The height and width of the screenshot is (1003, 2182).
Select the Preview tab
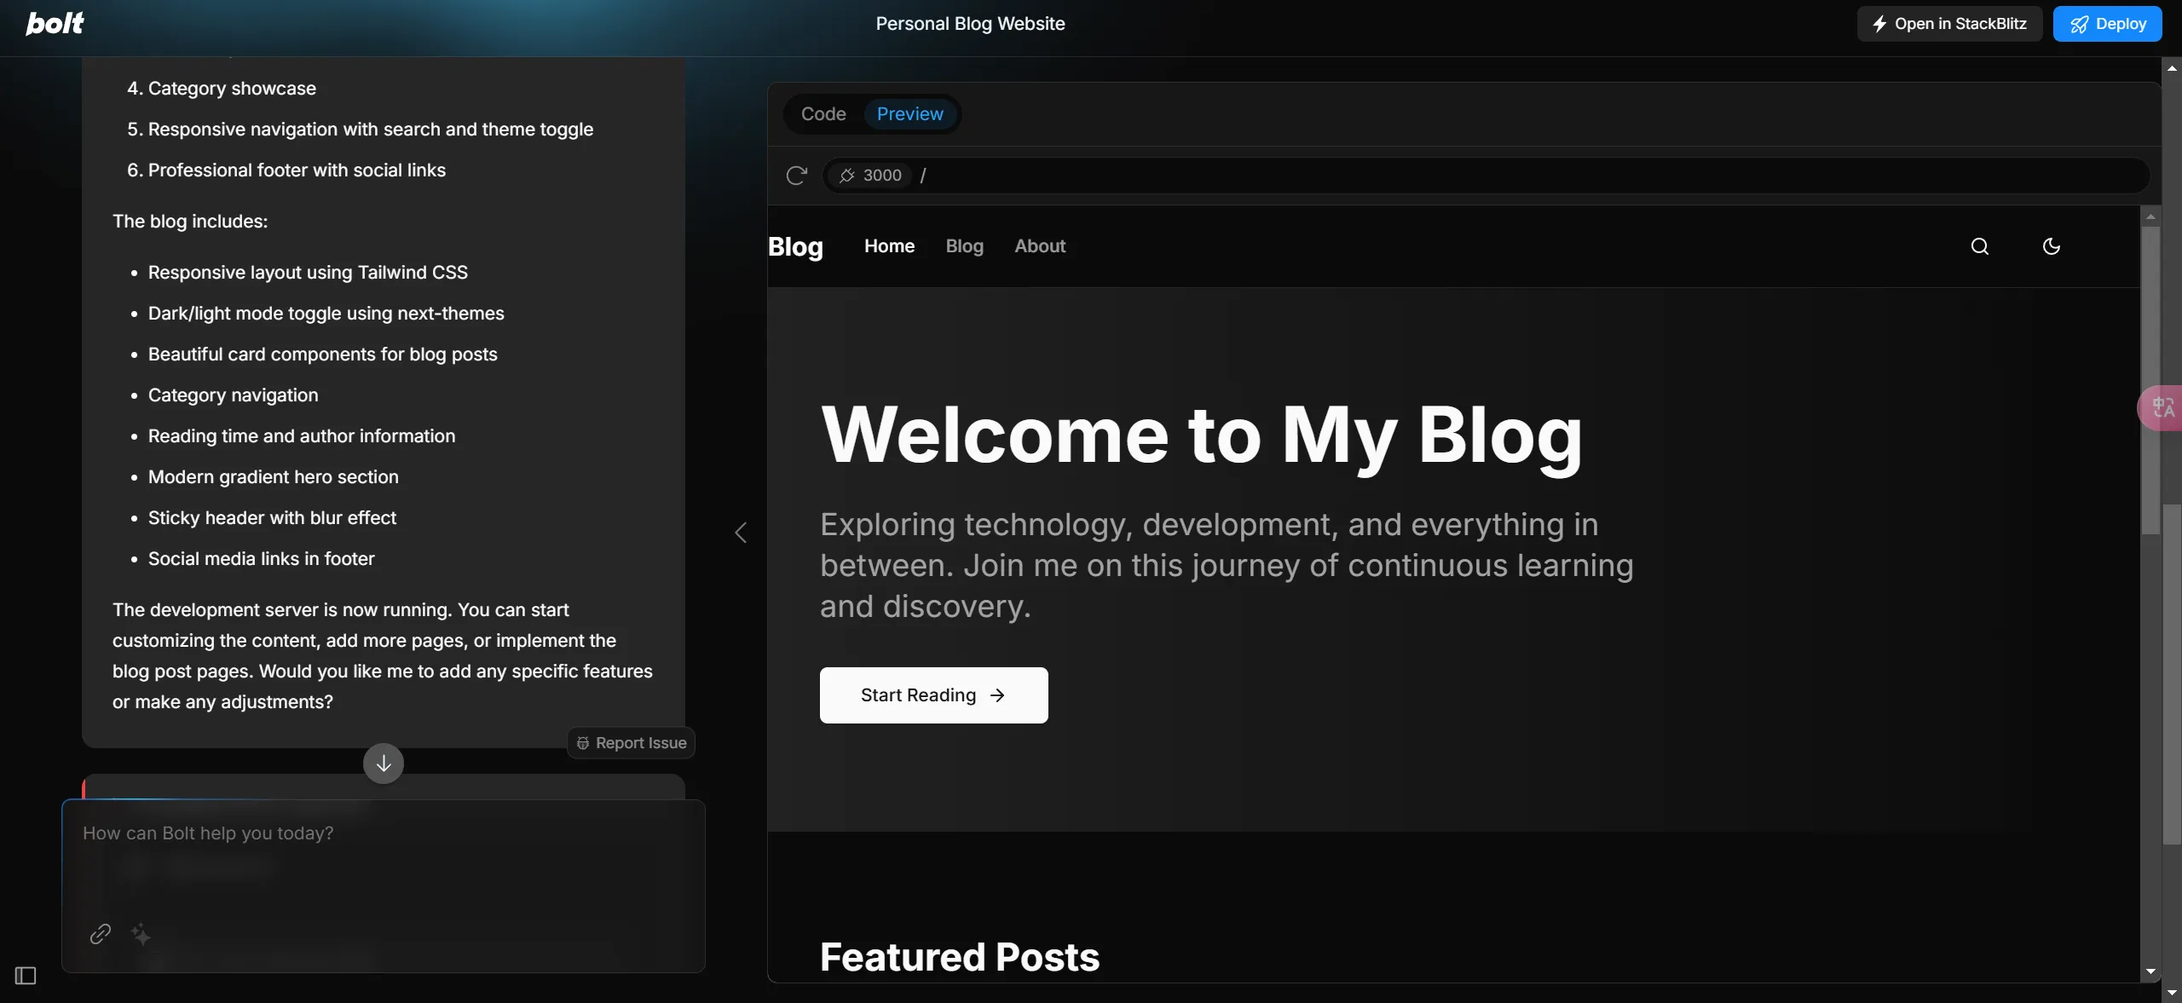(x=909, y=114)
